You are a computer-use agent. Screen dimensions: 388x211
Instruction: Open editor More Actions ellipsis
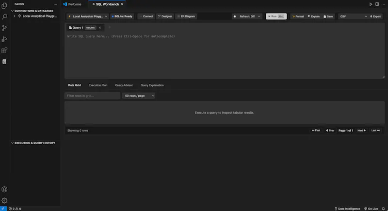click(x=383, y=4)
